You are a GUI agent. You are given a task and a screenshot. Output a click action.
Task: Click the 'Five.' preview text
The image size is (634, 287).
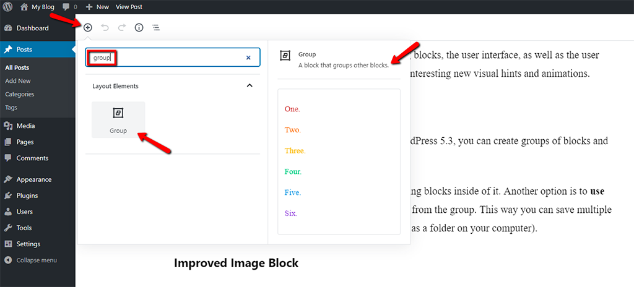[293, 192]
